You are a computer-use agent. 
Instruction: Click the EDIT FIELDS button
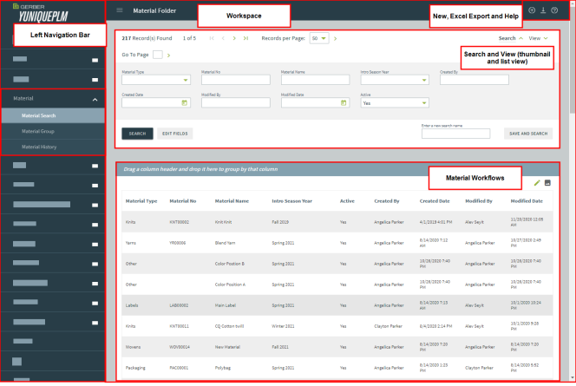tap(176, 134)
